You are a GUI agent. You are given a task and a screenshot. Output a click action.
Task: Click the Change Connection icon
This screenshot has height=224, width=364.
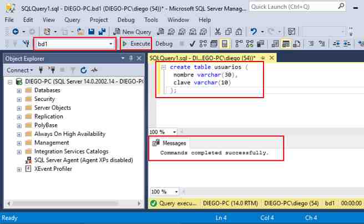pos(26,44)
